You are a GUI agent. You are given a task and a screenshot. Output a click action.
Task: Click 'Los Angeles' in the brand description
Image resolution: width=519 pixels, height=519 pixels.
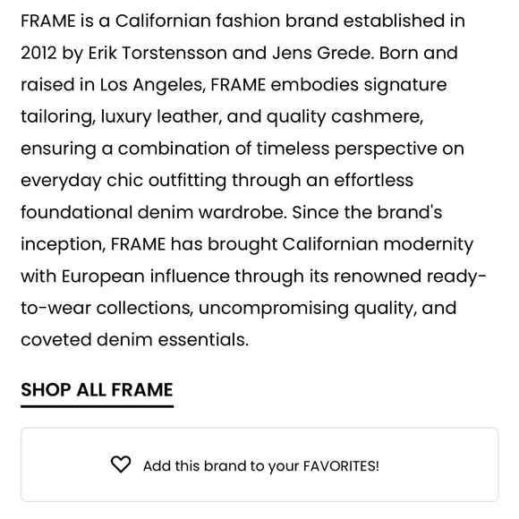click(x=153, y=85)
